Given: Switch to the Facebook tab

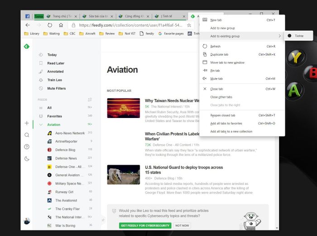Looking at the screenshot, I should tap(27, 16).
